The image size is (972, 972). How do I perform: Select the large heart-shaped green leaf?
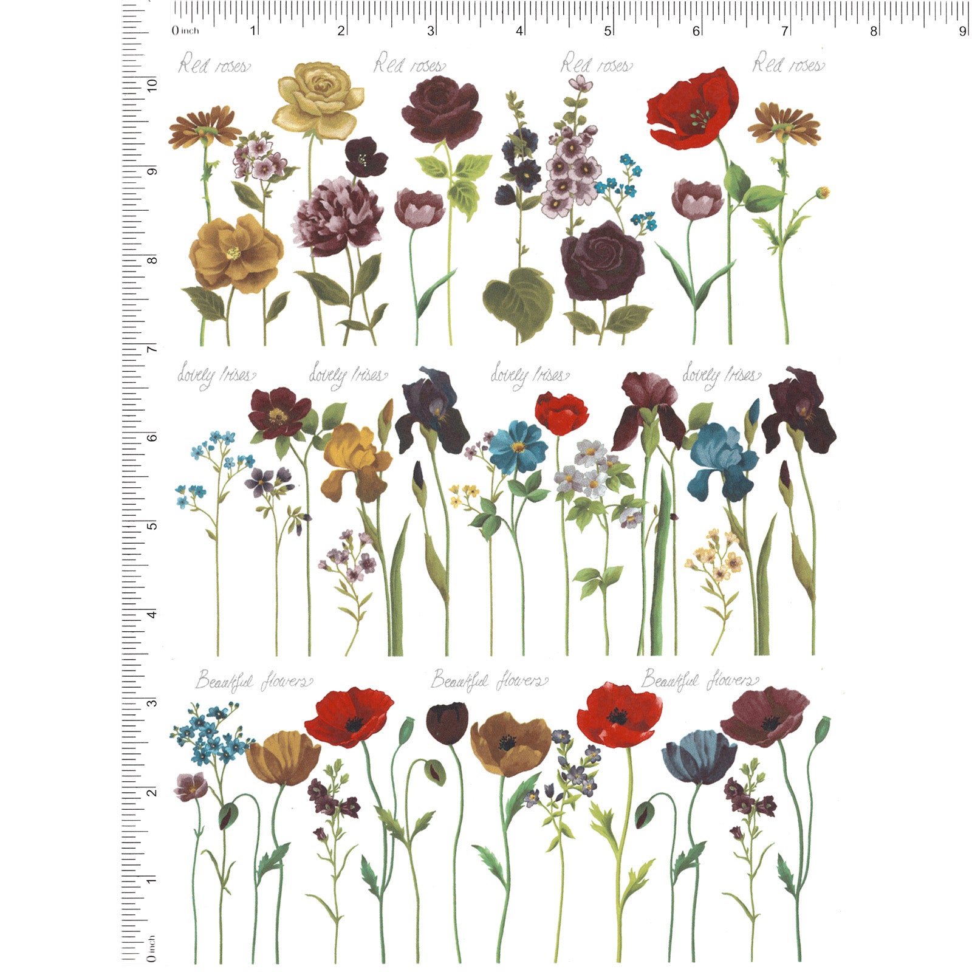click(518, 302)
